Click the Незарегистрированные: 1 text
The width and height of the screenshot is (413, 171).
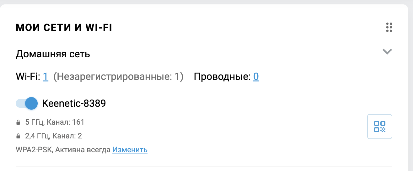click(118, 77)
